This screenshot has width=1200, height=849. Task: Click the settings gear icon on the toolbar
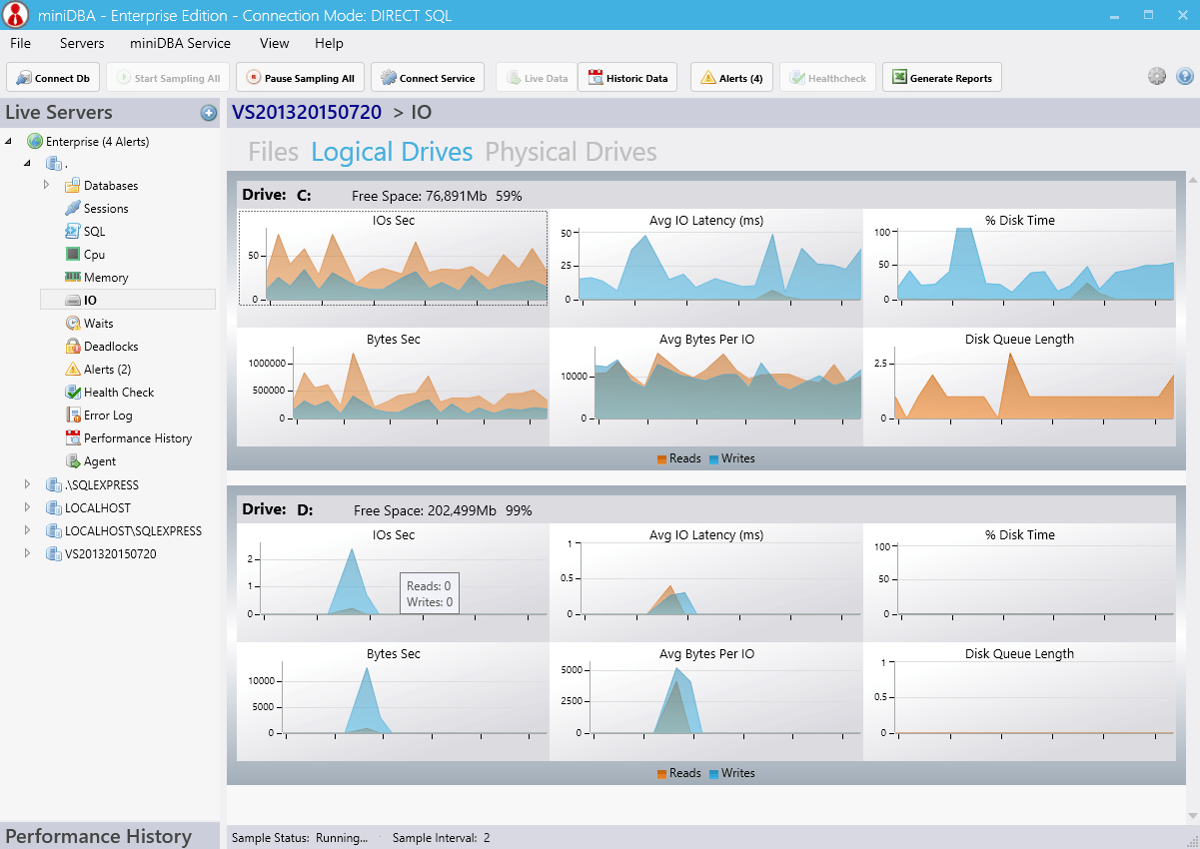coord(1157,76)
